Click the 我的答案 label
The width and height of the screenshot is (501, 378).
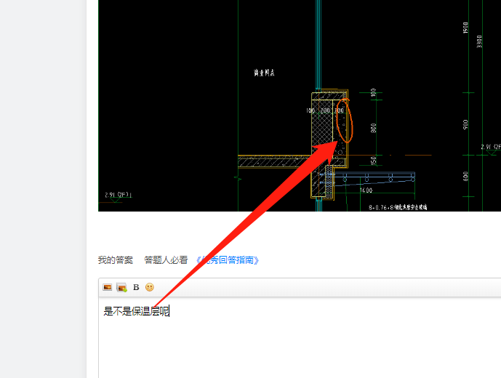pyautogui.click(x=116, y=260)
